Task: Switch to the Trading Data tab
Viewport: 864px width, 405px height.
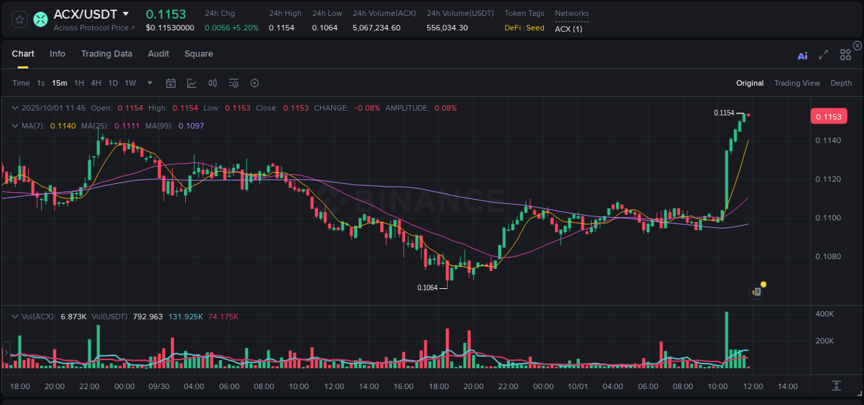Action: point(106,54)
